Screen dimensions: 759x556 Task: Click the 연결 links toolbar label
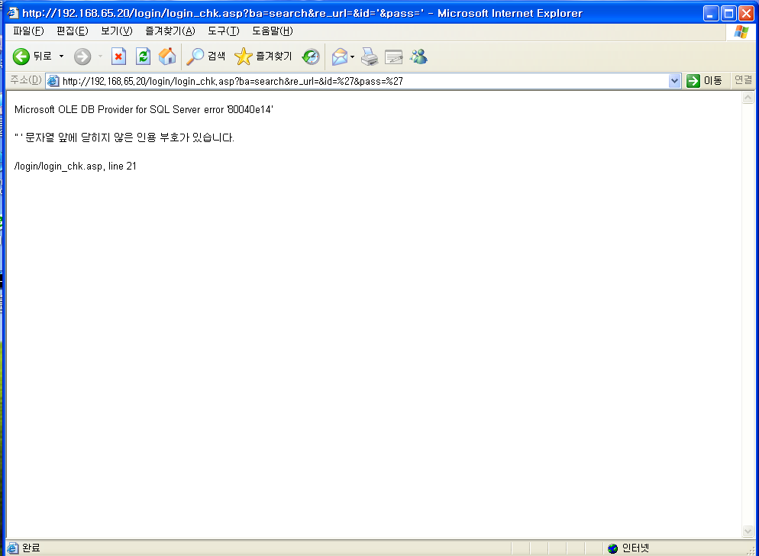(743, 80)
